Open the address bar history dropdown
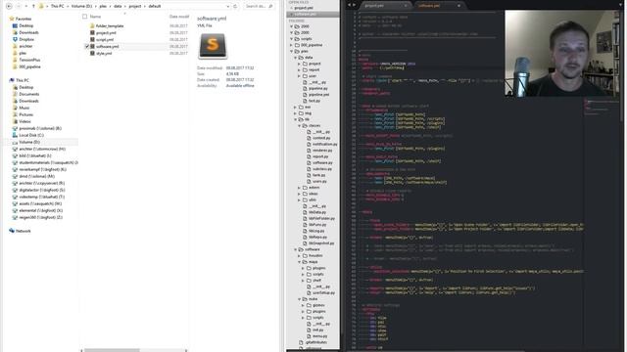627x352 pixels. (x=228, y=7)
